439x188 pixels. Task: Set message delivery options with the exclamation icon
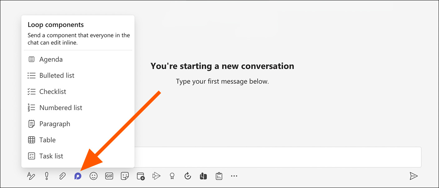coord(47,176)
